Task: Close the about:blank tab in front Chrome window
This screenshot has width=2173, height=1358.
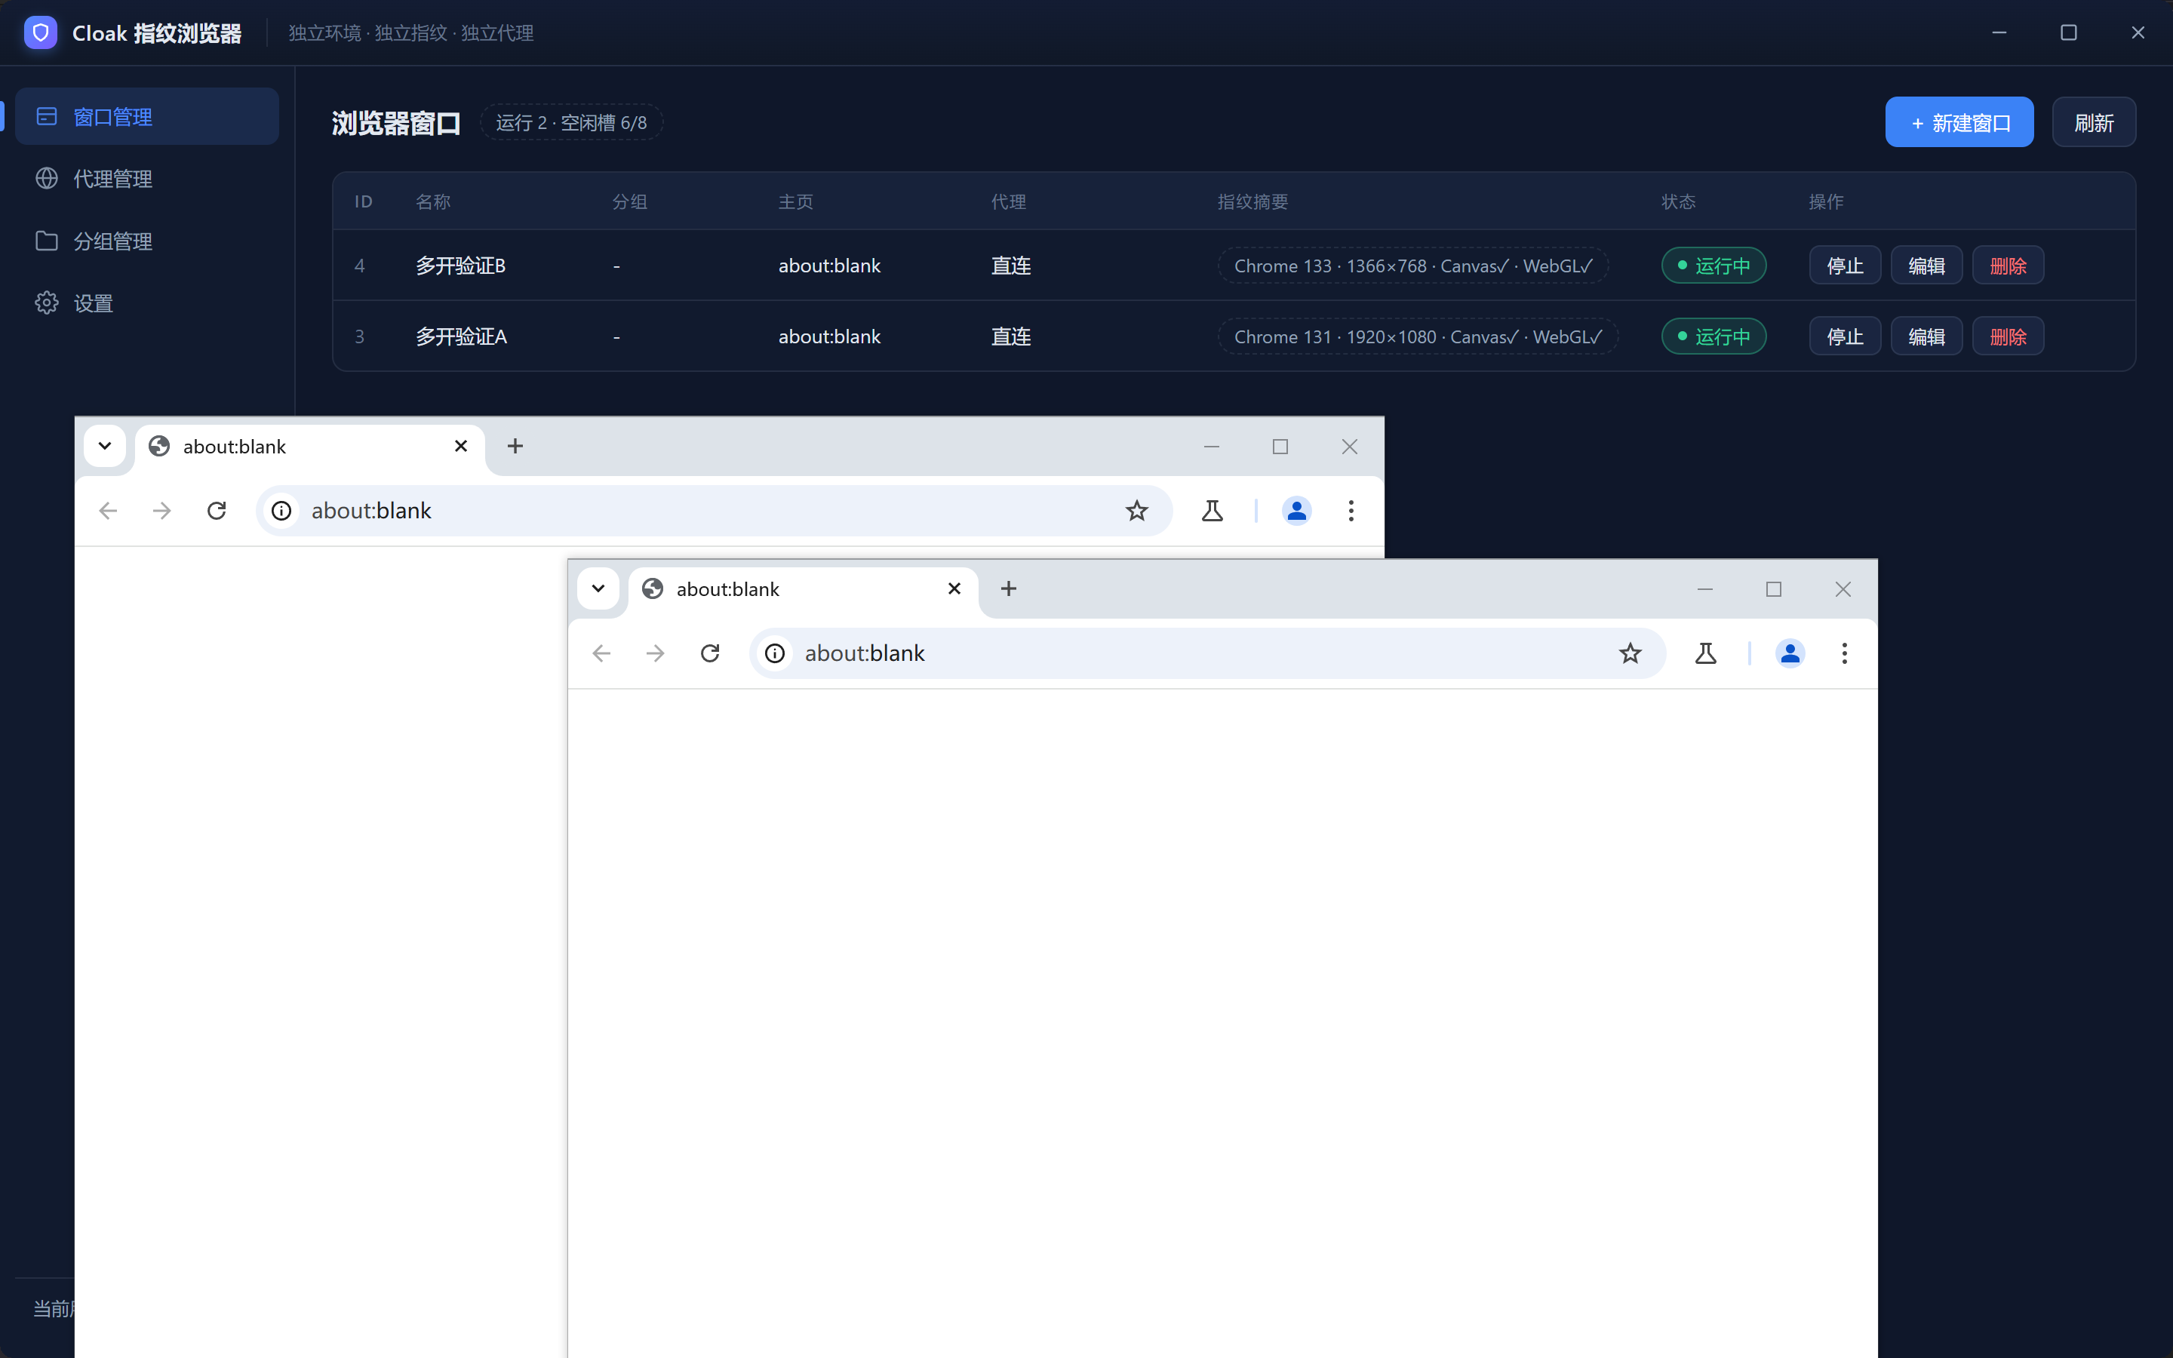Action: pos(954,589)
